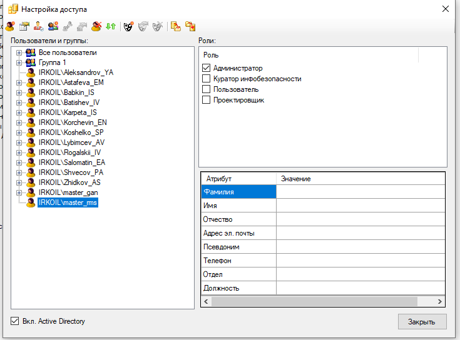Click the grayed-out delete role mask icon
This screenshot has height=340, width=460.
pyautogui.click(x=158, y=26)
